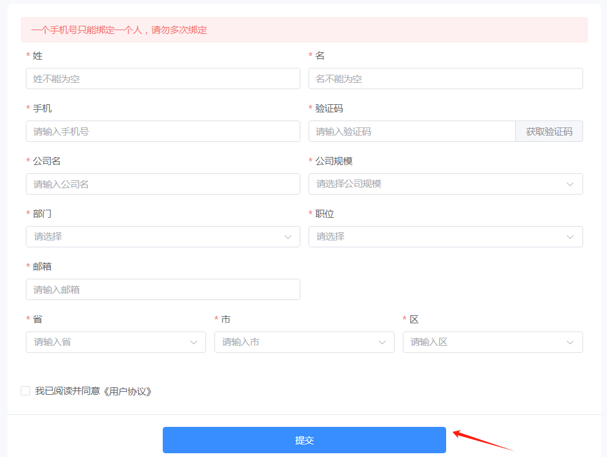Click the 姓 (surname) input field
The height and width of the screenshot is (457, 607).
pos(163,78)
